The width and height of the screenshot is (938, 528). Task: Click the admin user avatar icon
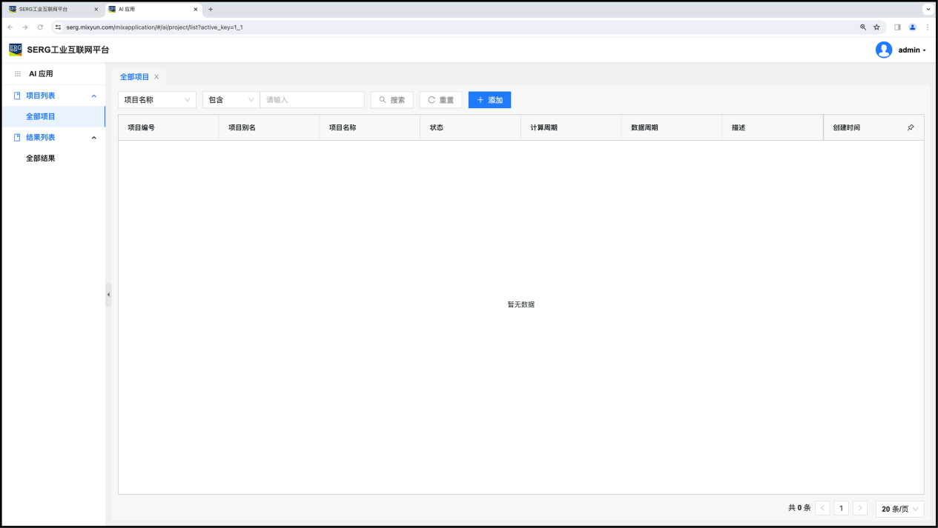pos(883,50)
